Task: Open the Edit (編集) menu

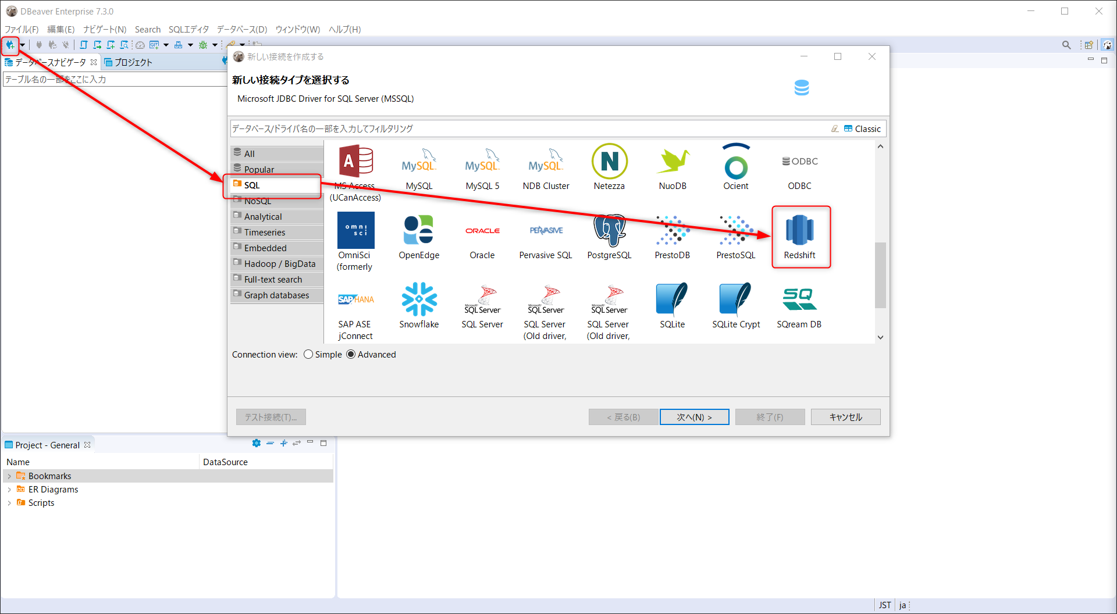Action: (61, 30)
